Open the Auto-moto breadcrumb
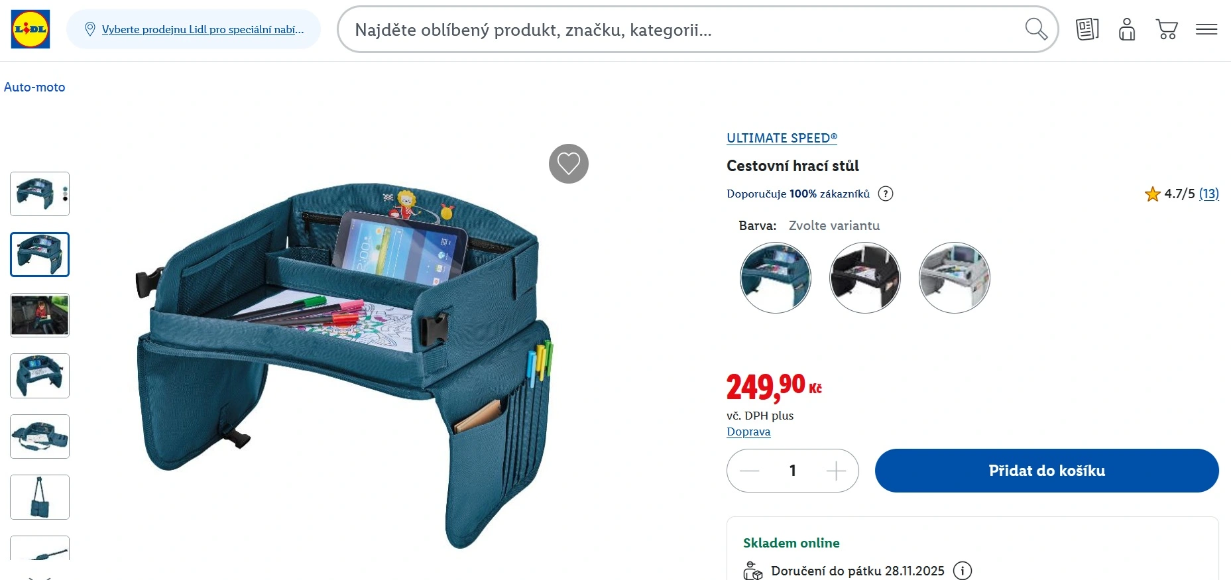The width and height of the screenshot is (1231, 580). (x=34, y=87)
